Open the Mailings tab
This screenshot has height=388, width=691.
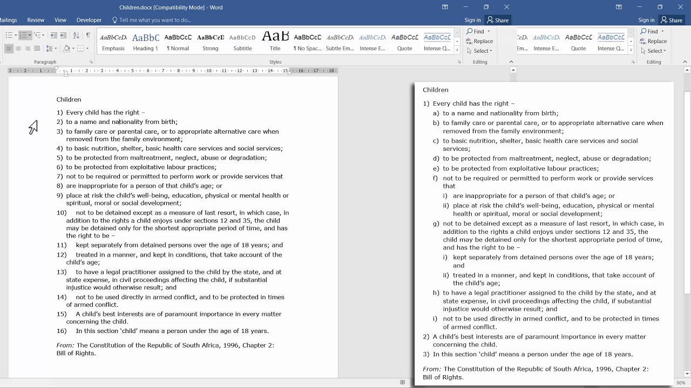(8, 20)
